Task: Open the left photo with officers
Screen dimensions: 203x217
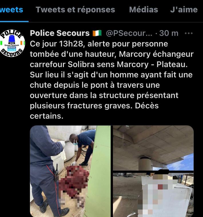Action: coord(70,171)
